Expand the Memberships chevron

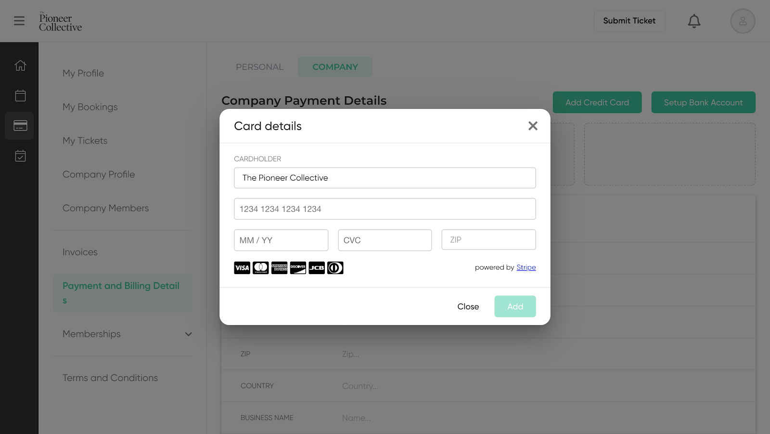(189, 334)
